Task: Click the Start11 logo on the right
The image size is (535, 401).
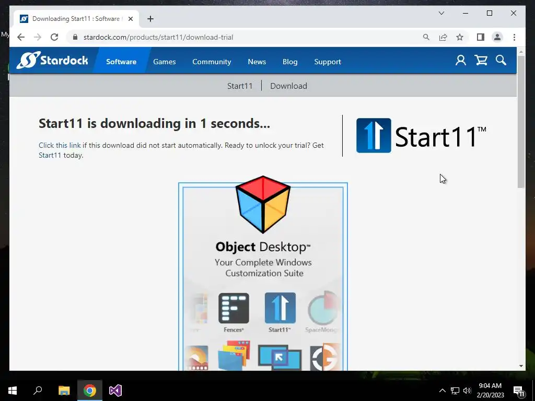Action: click(x=421, y=135)
